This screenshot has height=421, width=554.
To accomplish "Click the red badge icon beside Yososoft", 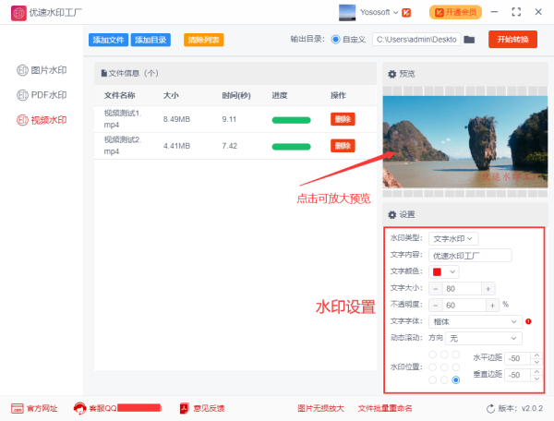I will point(406,13).
